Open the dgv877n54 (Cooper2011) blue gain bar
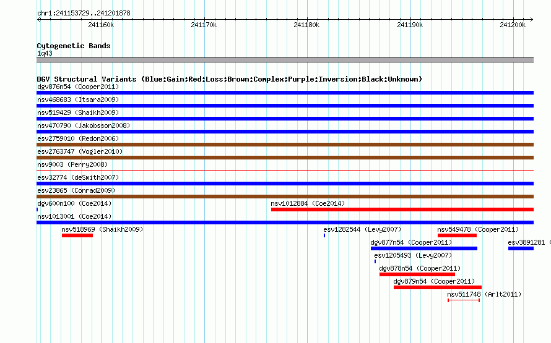This screenshot has width=551, height=343. (424, 248)
